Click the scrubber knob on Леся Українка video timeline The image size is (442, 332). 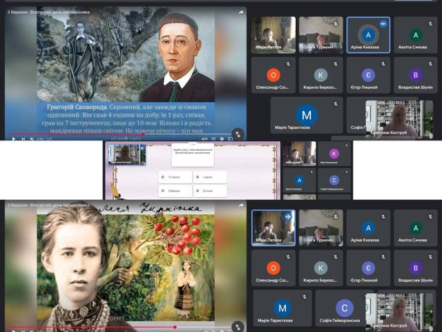coord(175,327)
